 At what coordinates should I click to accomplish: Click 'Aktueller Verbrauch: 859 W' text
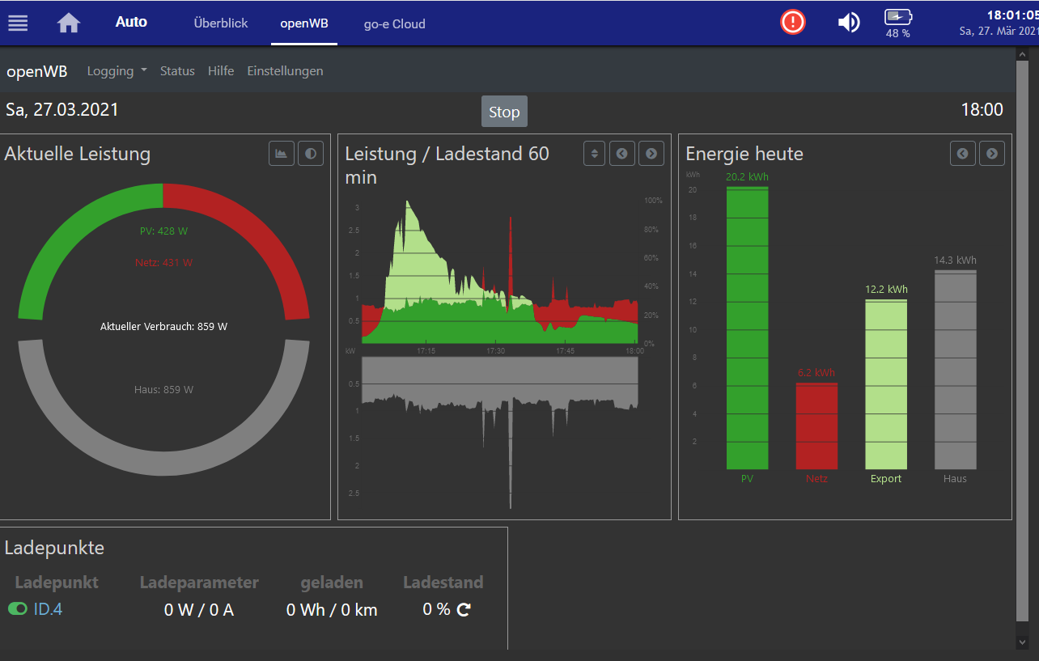pyautogui.click(x=163, y=327)
